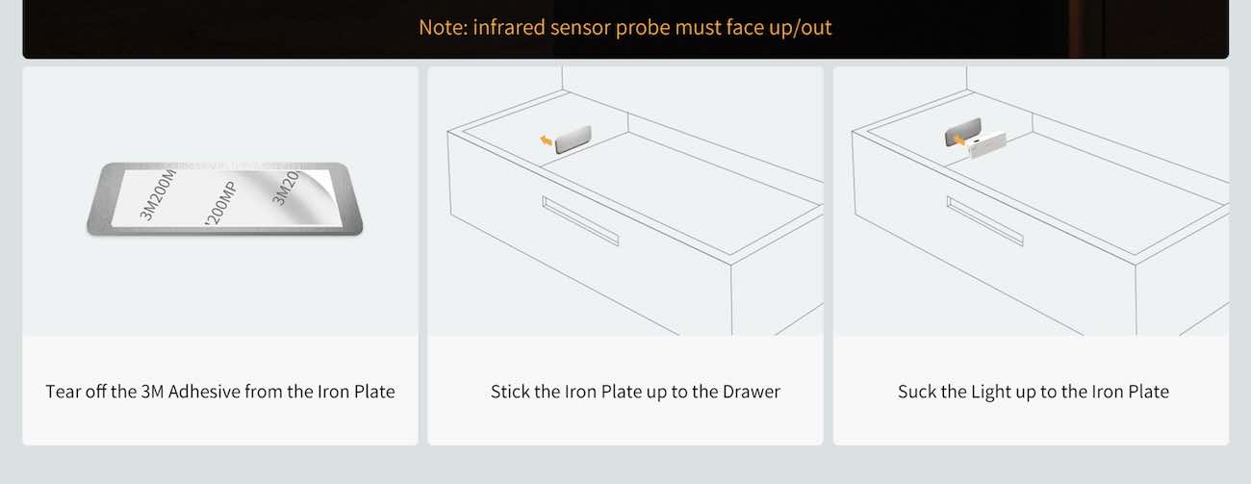Select the infrared sensor probe note text

click(x=625, y=27)
